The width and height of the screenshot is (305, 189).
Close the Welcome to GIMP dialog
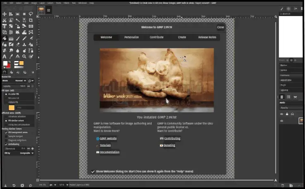[220, 27]
